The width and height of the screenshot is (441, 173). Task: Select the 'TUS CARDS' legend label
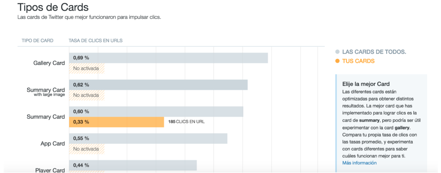pos(358,61)
